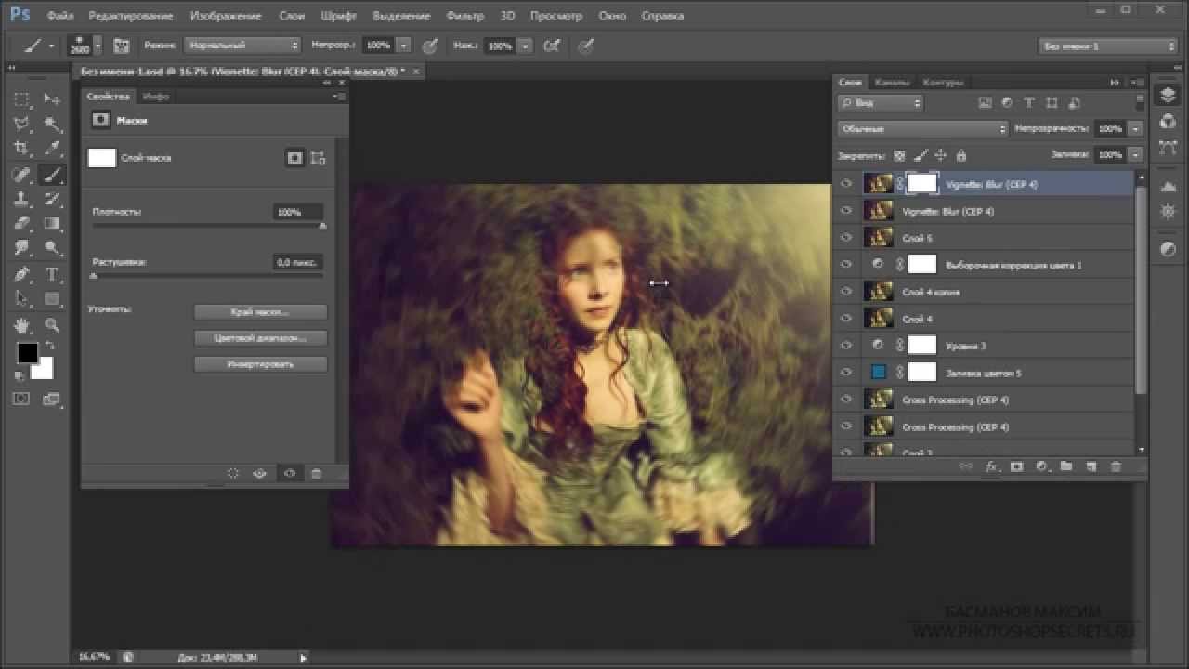This screenshot has height=669, width=1189.
Task: Toggle lock transparent pixels
Action: pos(899,155)
